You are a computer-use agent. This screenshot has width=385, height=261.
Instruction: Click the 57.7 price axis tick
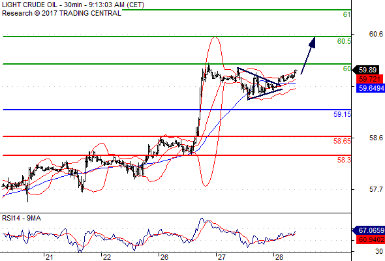point(376,189)
